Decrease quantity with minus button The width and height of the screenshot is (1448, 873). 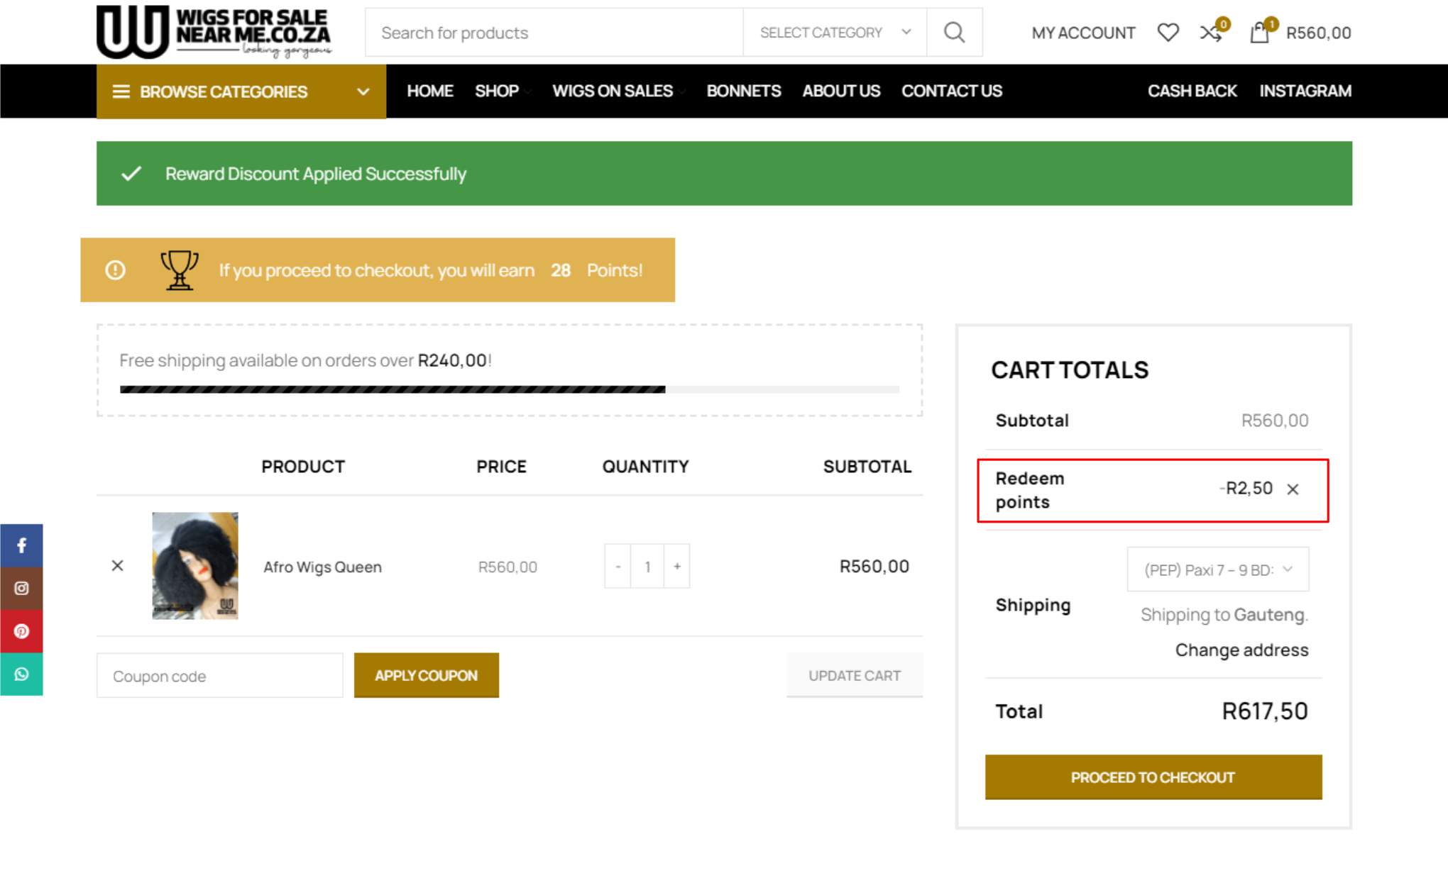618,566
